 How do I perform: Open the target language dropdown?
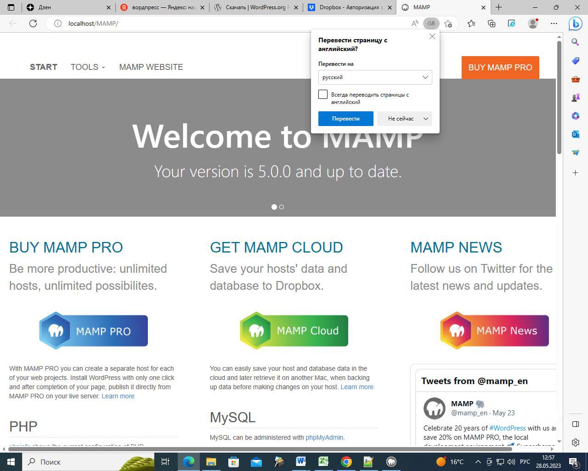pos(375,77)
